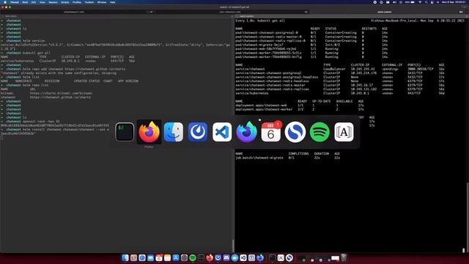The width and height of the screenshot is (469, 264).
Task: Click "deployment.apps/chatwoot-worker" in watch pane
Action: pyautogui.click(x=264, y=109)
